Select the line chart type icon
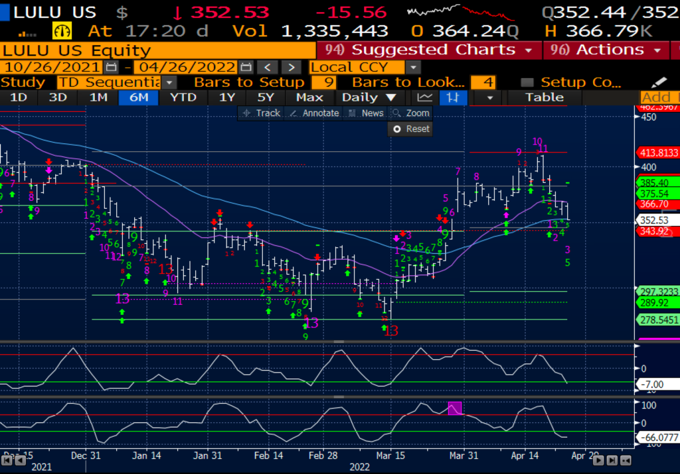The height and width of the screenshot is (474, 680). coord(424,97)
